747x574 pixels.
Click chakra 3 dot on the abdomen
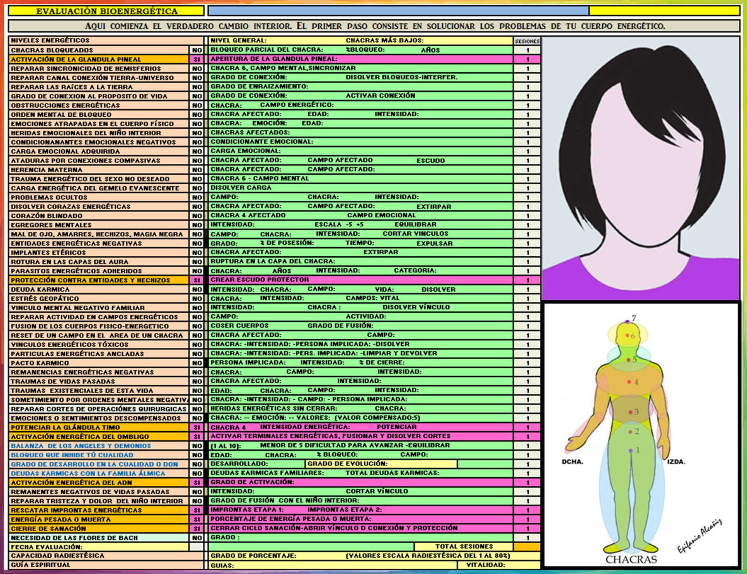click(630, 412)
